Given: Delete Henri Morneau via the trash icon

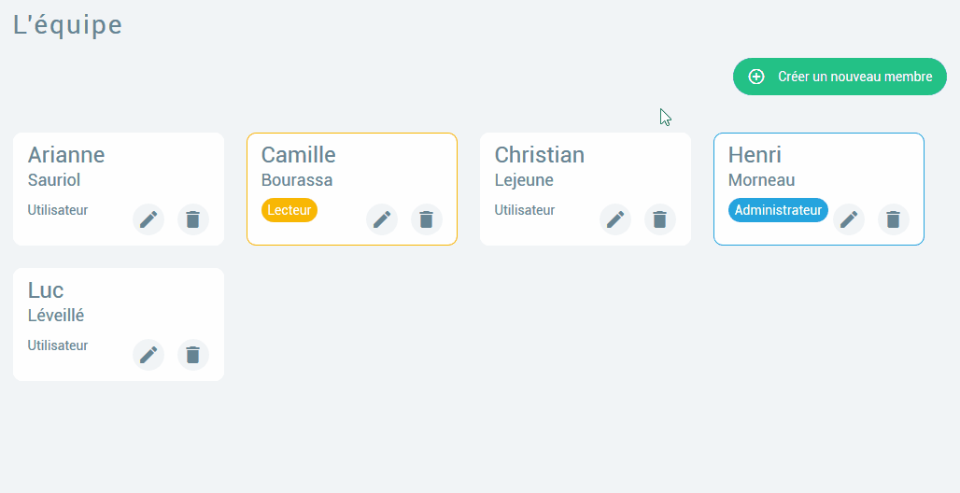Looking at the screenshot, I should click(x=894, y=219).
